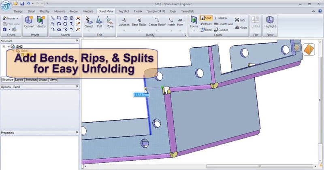Expand the Highlight dropdown arrow

click(x=270, y=30)
